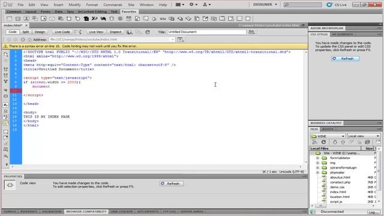Click the Get files down-arrow icon

(x=335, y=142)
